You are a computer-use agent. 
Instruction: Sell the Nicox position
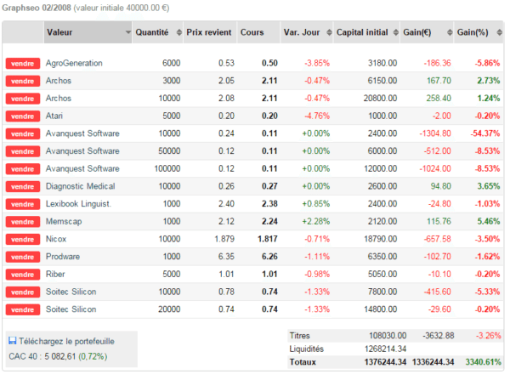click(23, 239)
